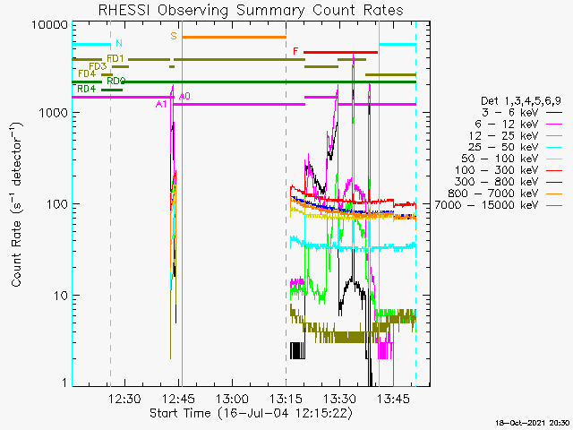
Task: Click the orange 'S' flag label
Action: [174, 36]
